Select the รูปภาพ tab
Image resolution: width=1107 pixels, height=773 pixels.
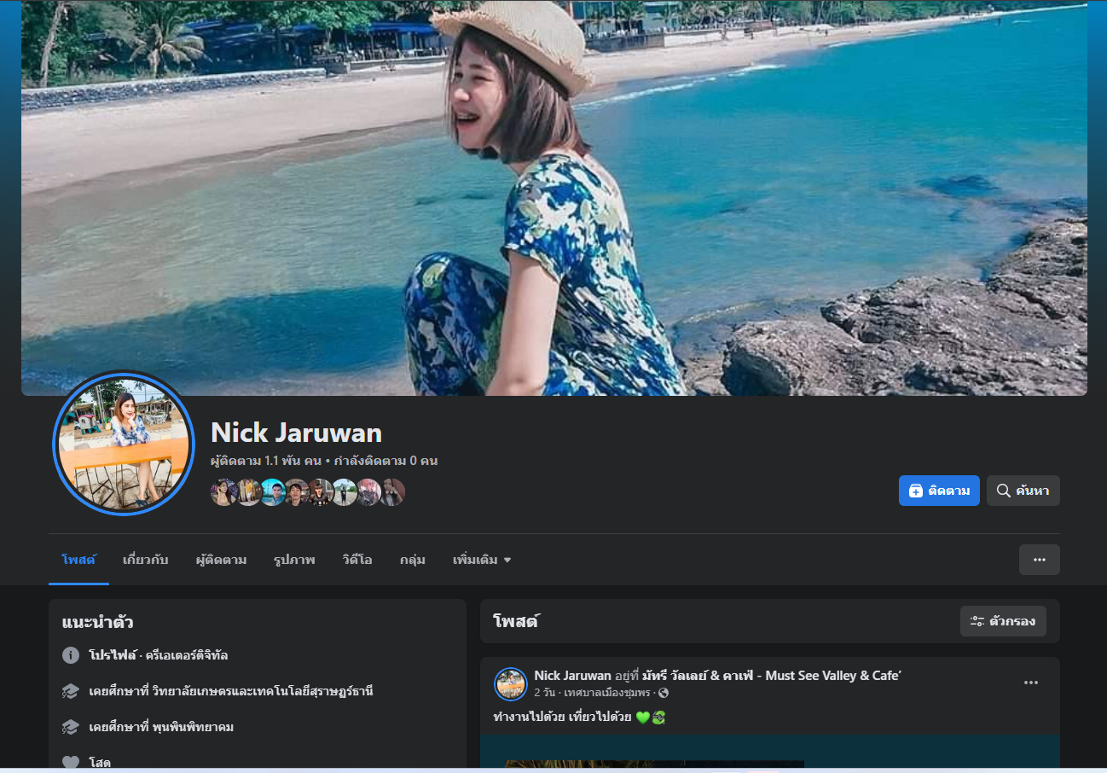(294, 560)
